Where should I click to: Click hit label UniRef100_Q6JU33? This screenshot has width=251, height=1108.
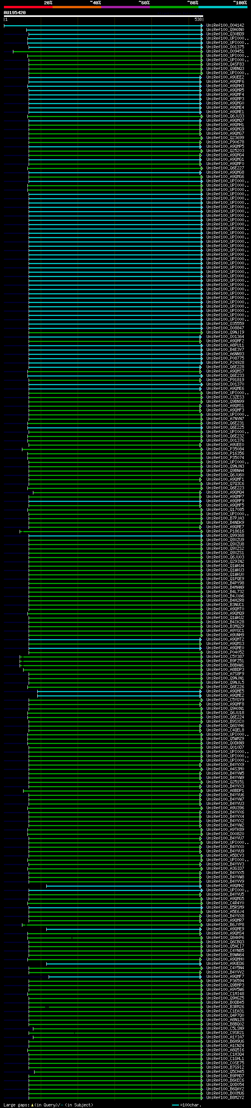tap(225, 116)
